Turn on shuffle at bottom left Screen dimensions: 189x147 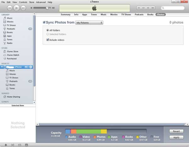pyautogui.click(x=13, y=145)
